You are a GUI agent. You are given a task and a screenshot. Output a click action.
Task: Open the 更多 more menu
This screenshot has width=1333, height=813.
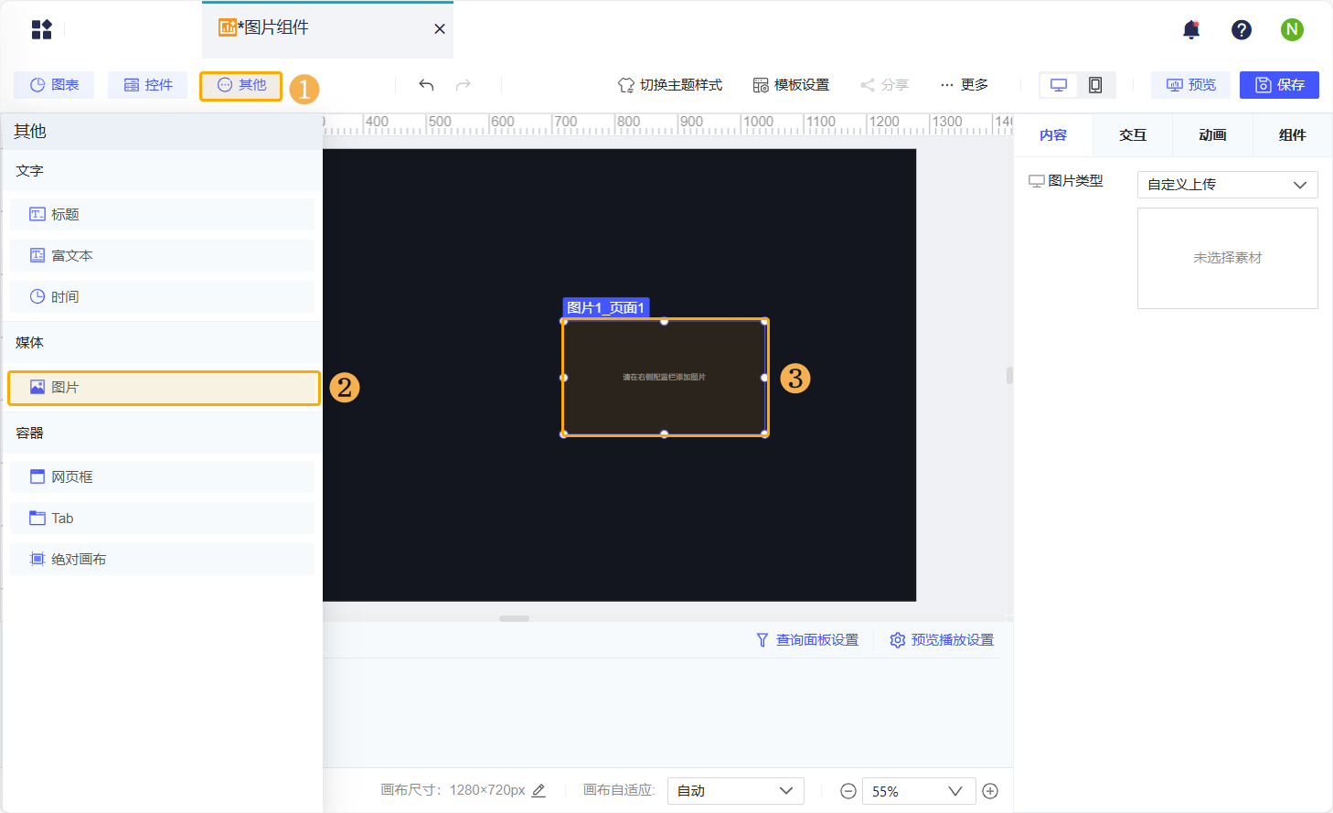[x=964, y=85]
